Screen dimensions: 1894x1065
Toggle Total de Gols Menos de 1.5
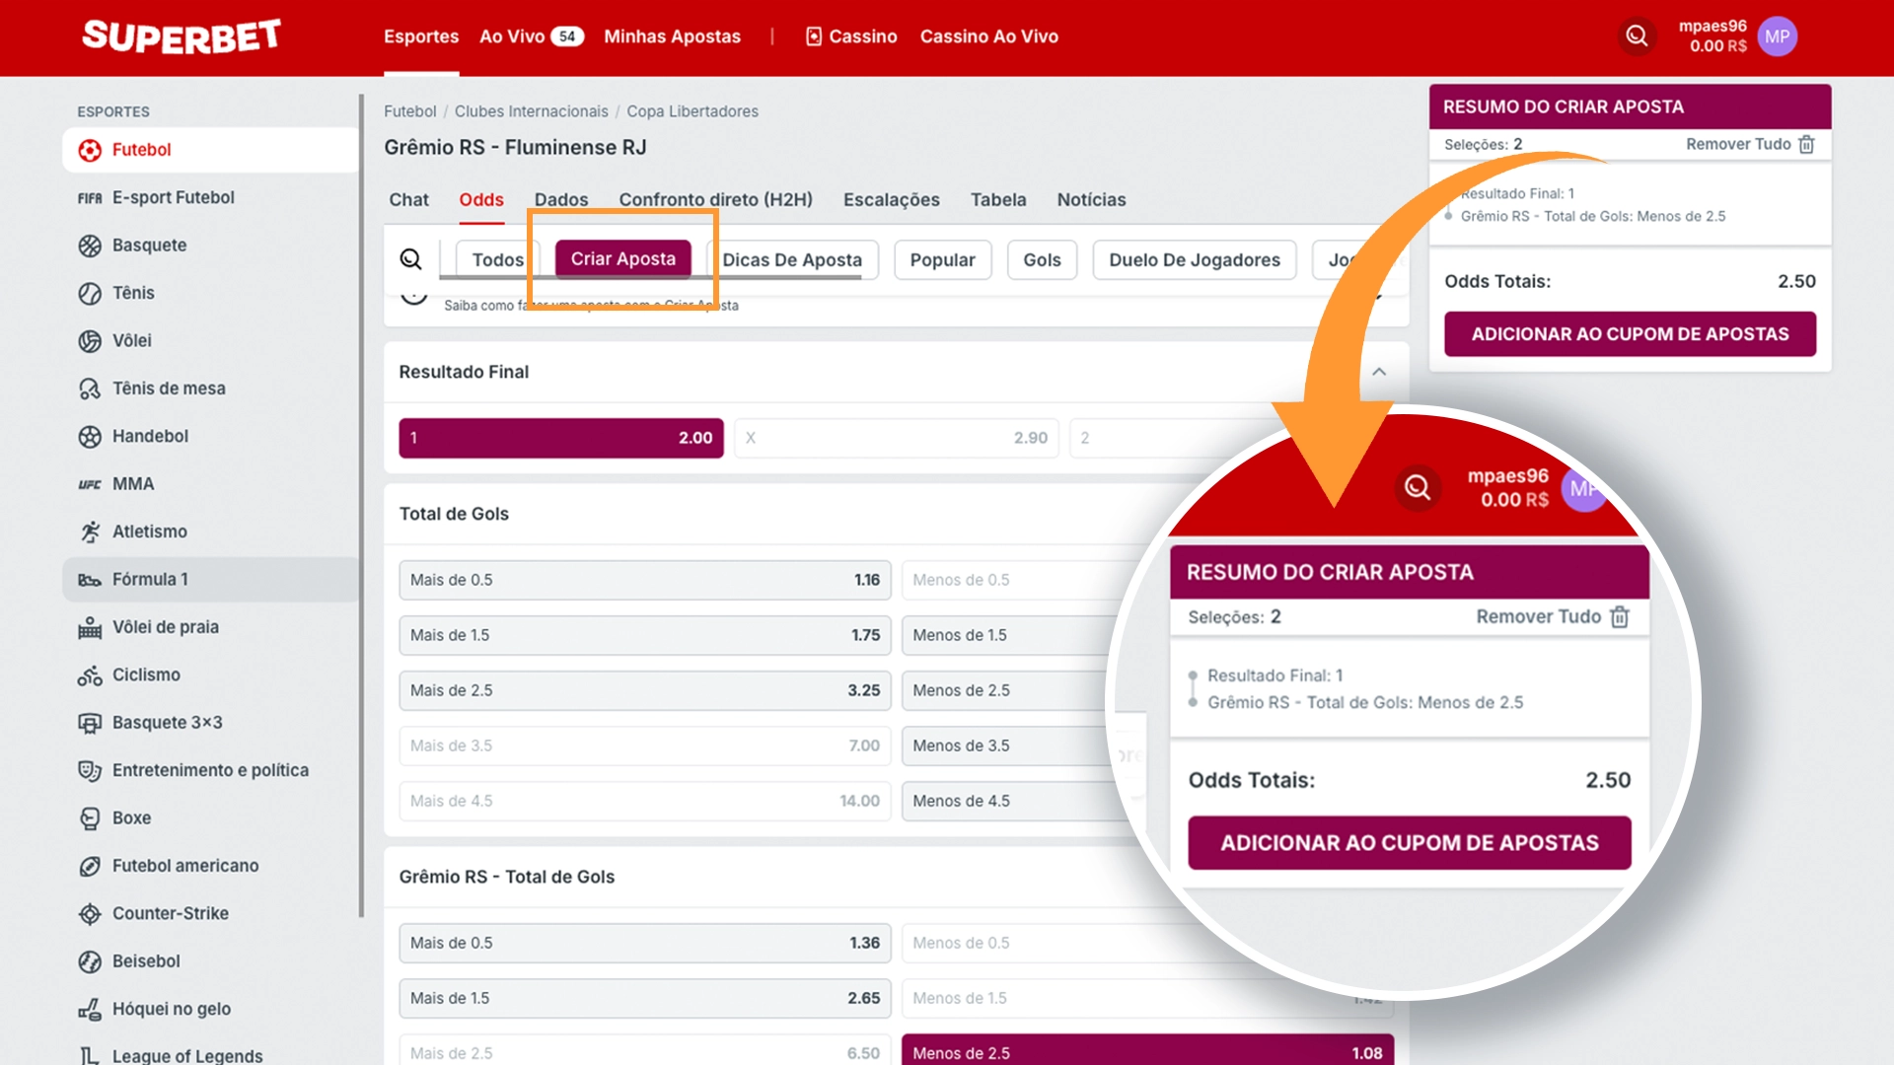pyautogui.click(x=1016, y=635)
